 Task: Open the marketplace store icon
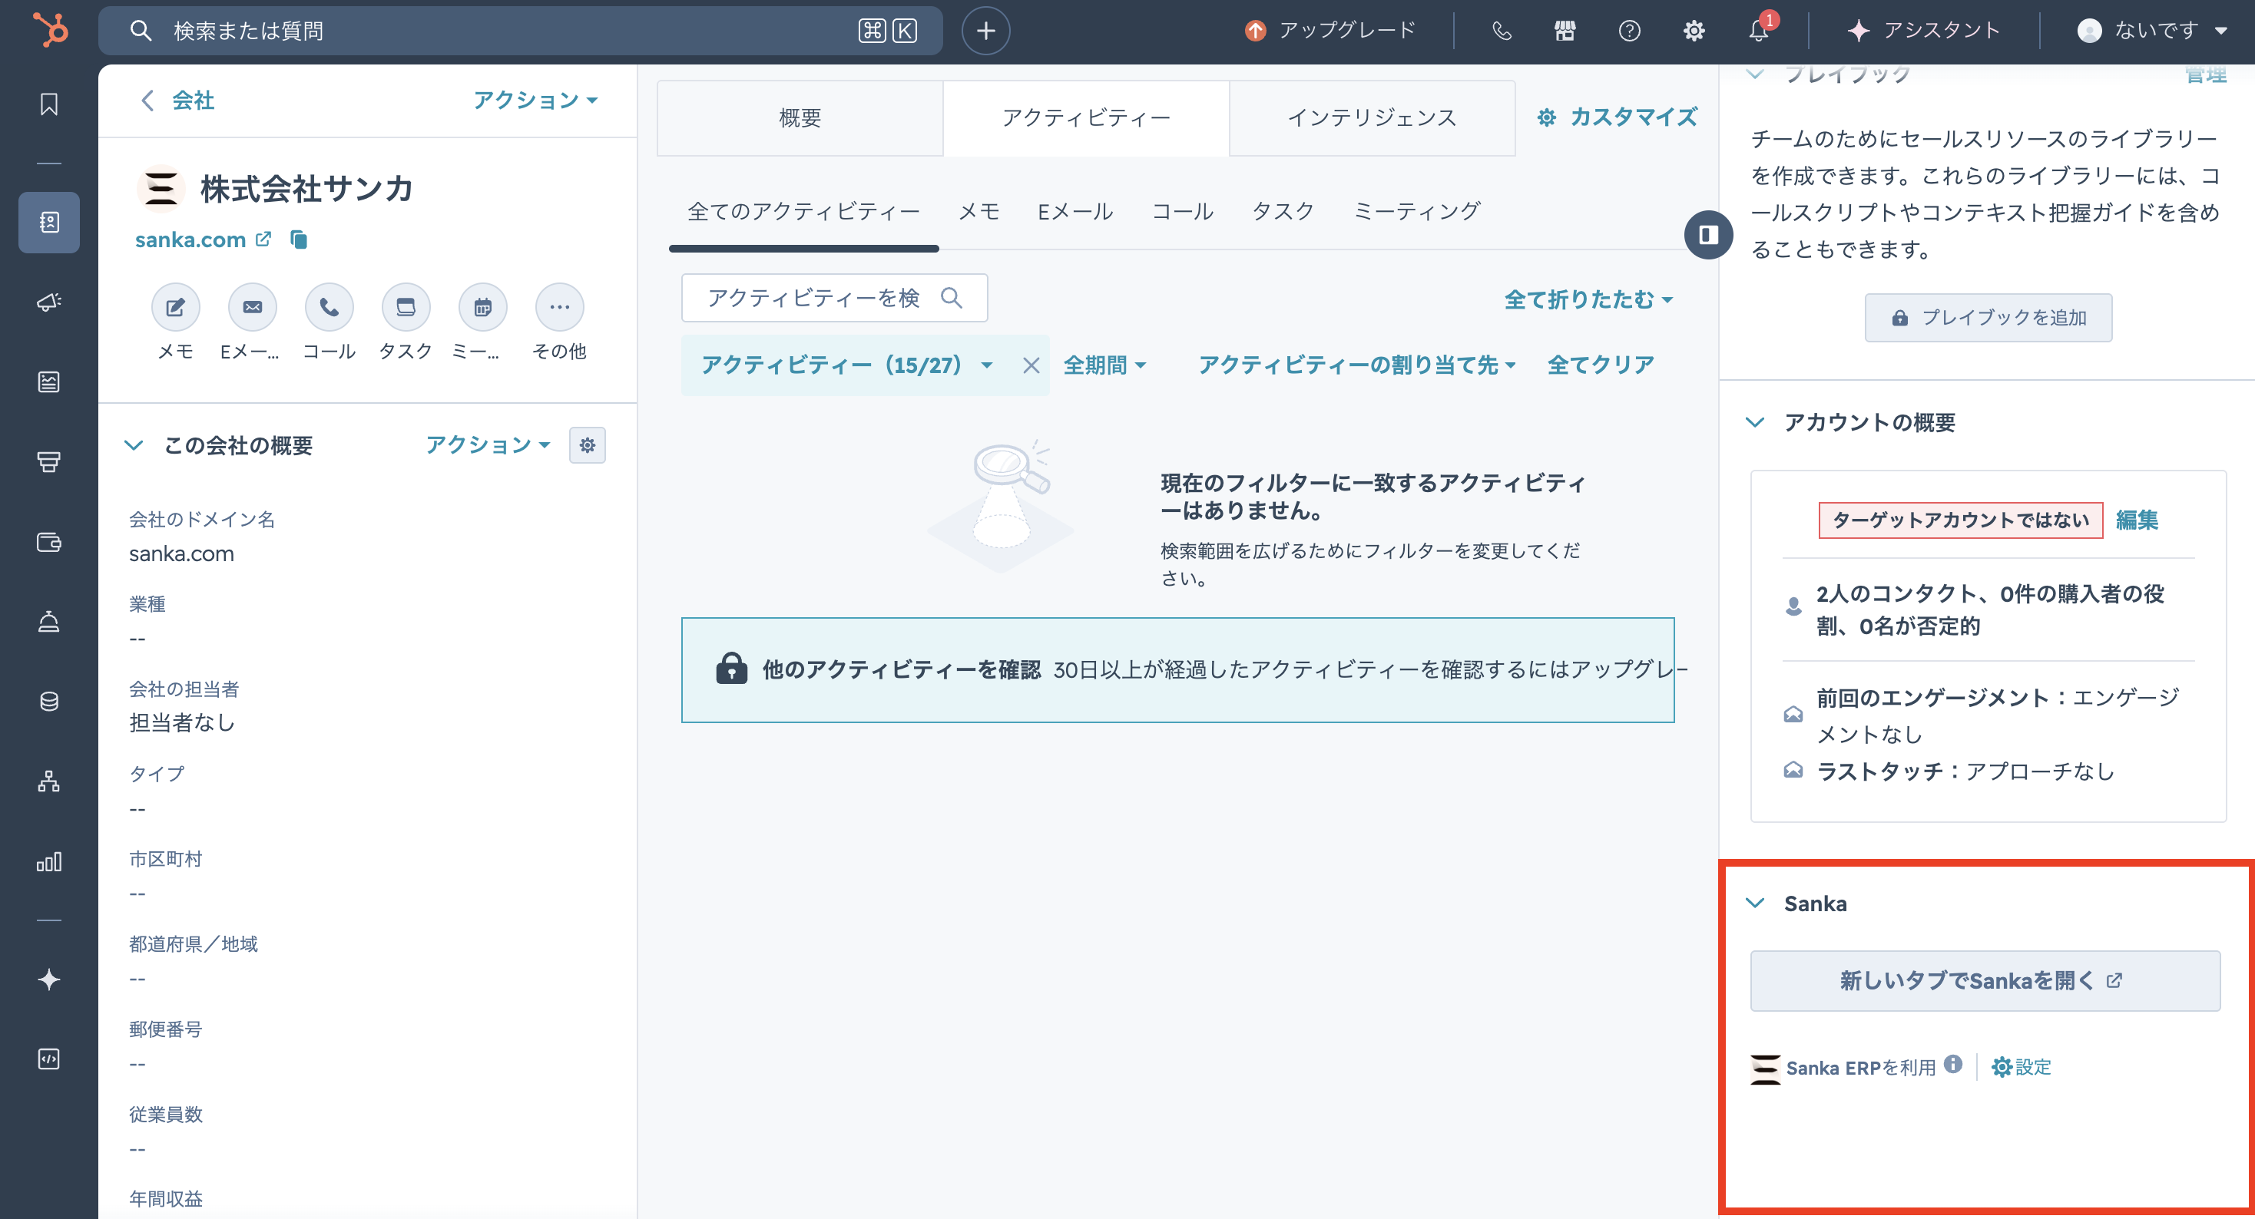pyautogui.click(x=1565, y=31)
